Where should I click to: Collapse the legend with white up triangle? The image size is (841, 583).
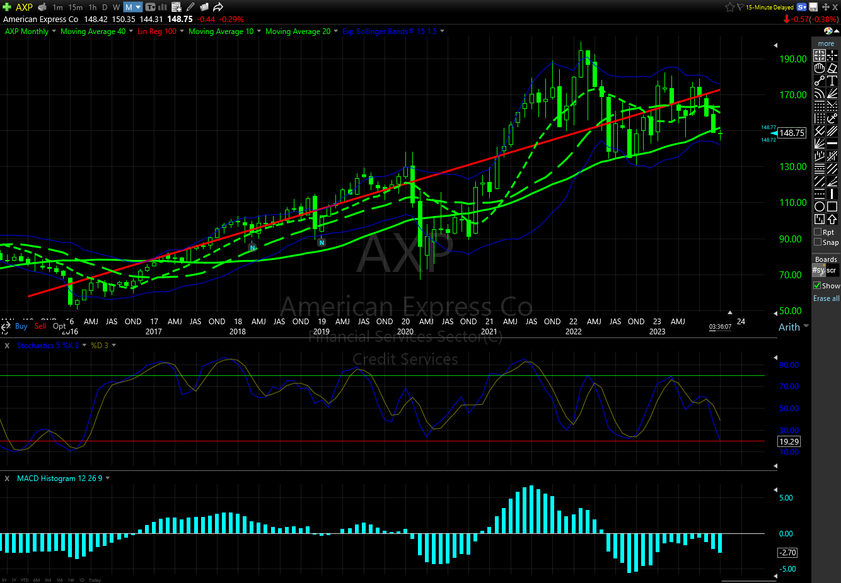[x=836, y=31]
